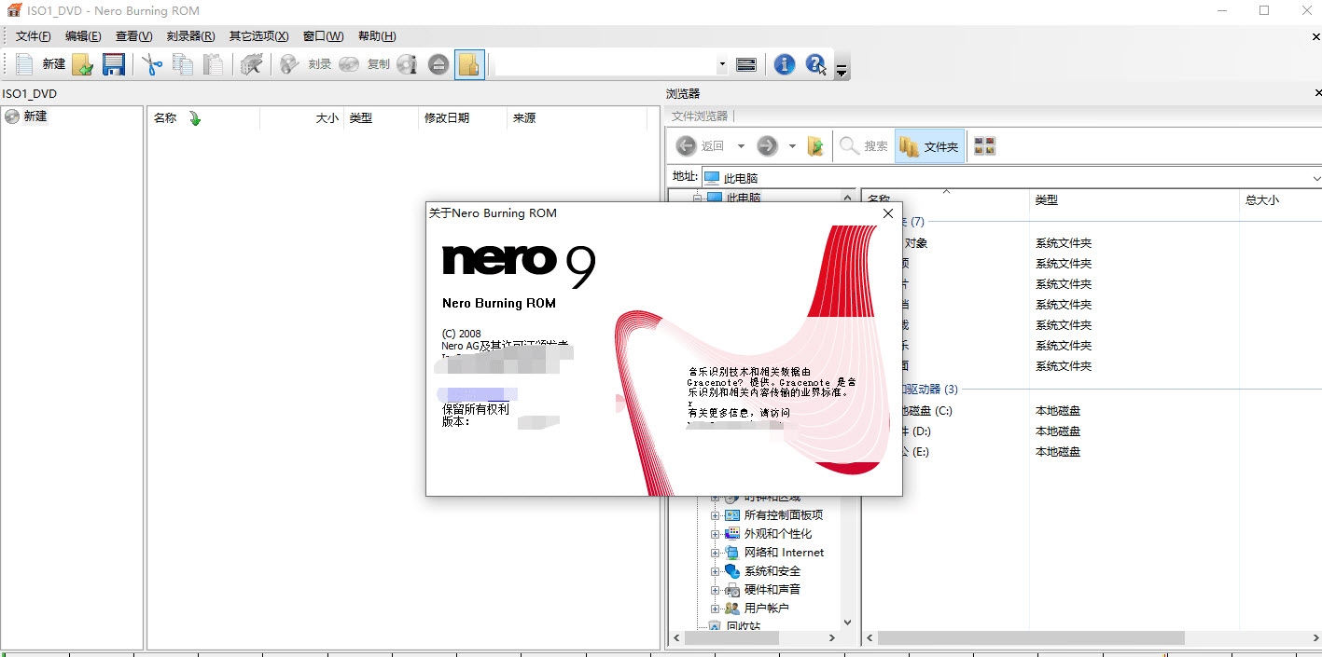Click the 复制 disc copy button
The image size is (1322, 657).
(x=365, y=64)
